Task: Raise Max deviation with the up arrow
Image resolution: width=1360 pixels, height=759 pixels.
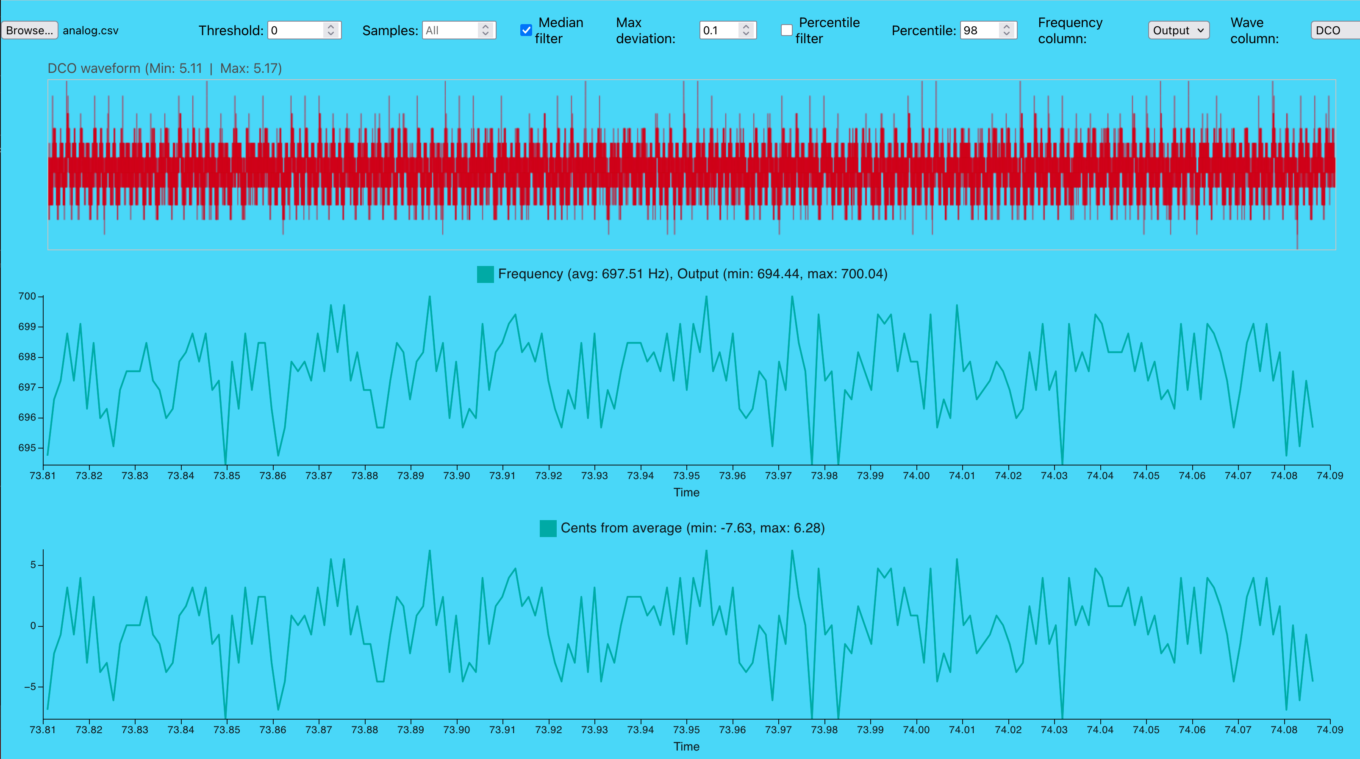Action: click(x=746, y=26)
